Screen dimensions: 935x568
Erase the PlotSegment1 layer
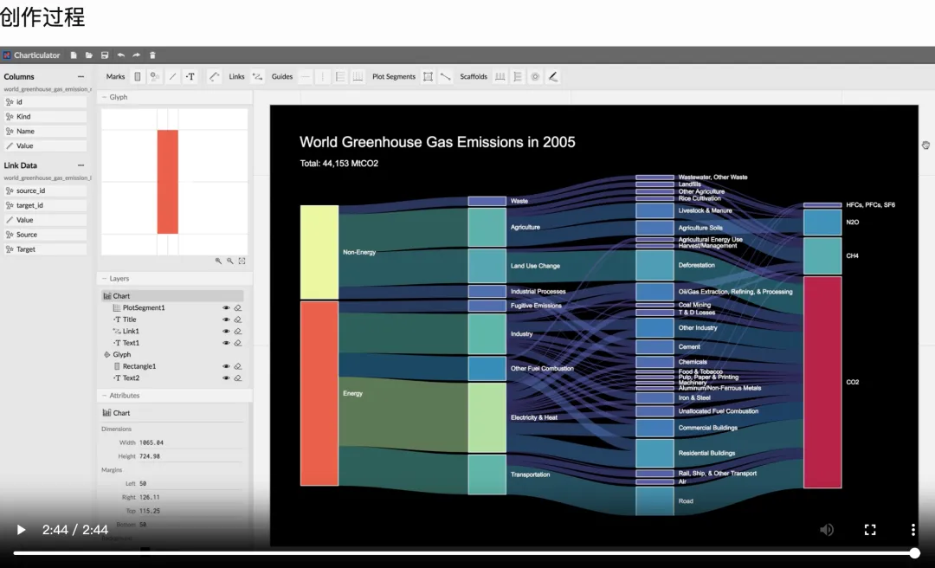click(237, 308)
